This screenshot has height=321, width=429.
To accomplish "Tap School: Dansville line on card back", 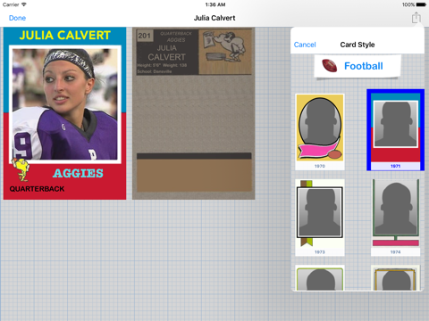I will (x=155, y=71).
